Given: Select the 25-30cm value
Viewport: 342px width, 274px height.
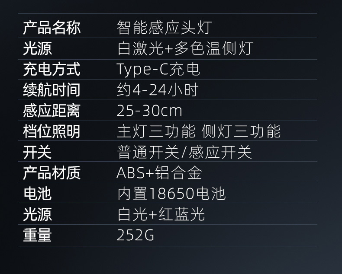Looking at the screenshot, I should pyautogui.click(x=149, y=111).
